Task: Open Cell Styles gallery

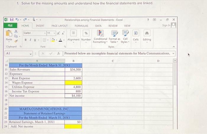Action: 125,36
